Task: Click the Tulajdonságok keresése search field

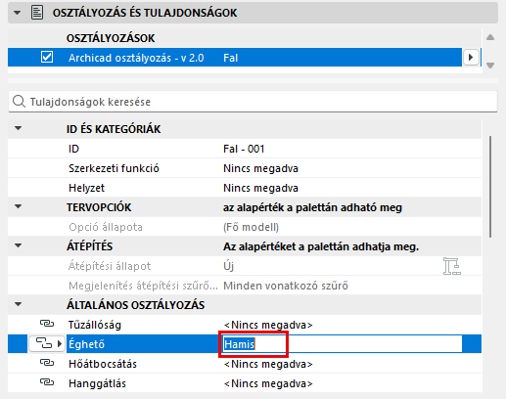Action: coord(253,102)
